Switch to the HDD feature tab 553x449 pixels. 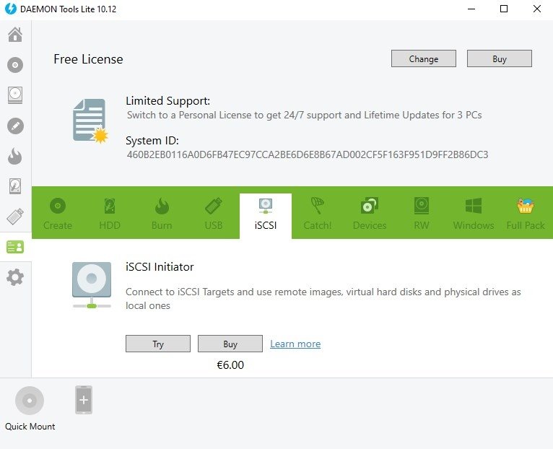point(110,214)
